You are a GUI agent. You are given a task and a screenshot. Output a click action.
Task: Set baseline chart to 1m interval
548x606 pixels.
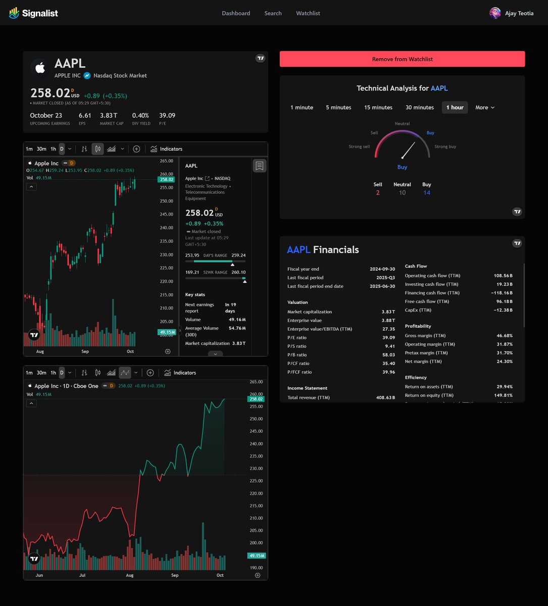[x=29, y=373]
